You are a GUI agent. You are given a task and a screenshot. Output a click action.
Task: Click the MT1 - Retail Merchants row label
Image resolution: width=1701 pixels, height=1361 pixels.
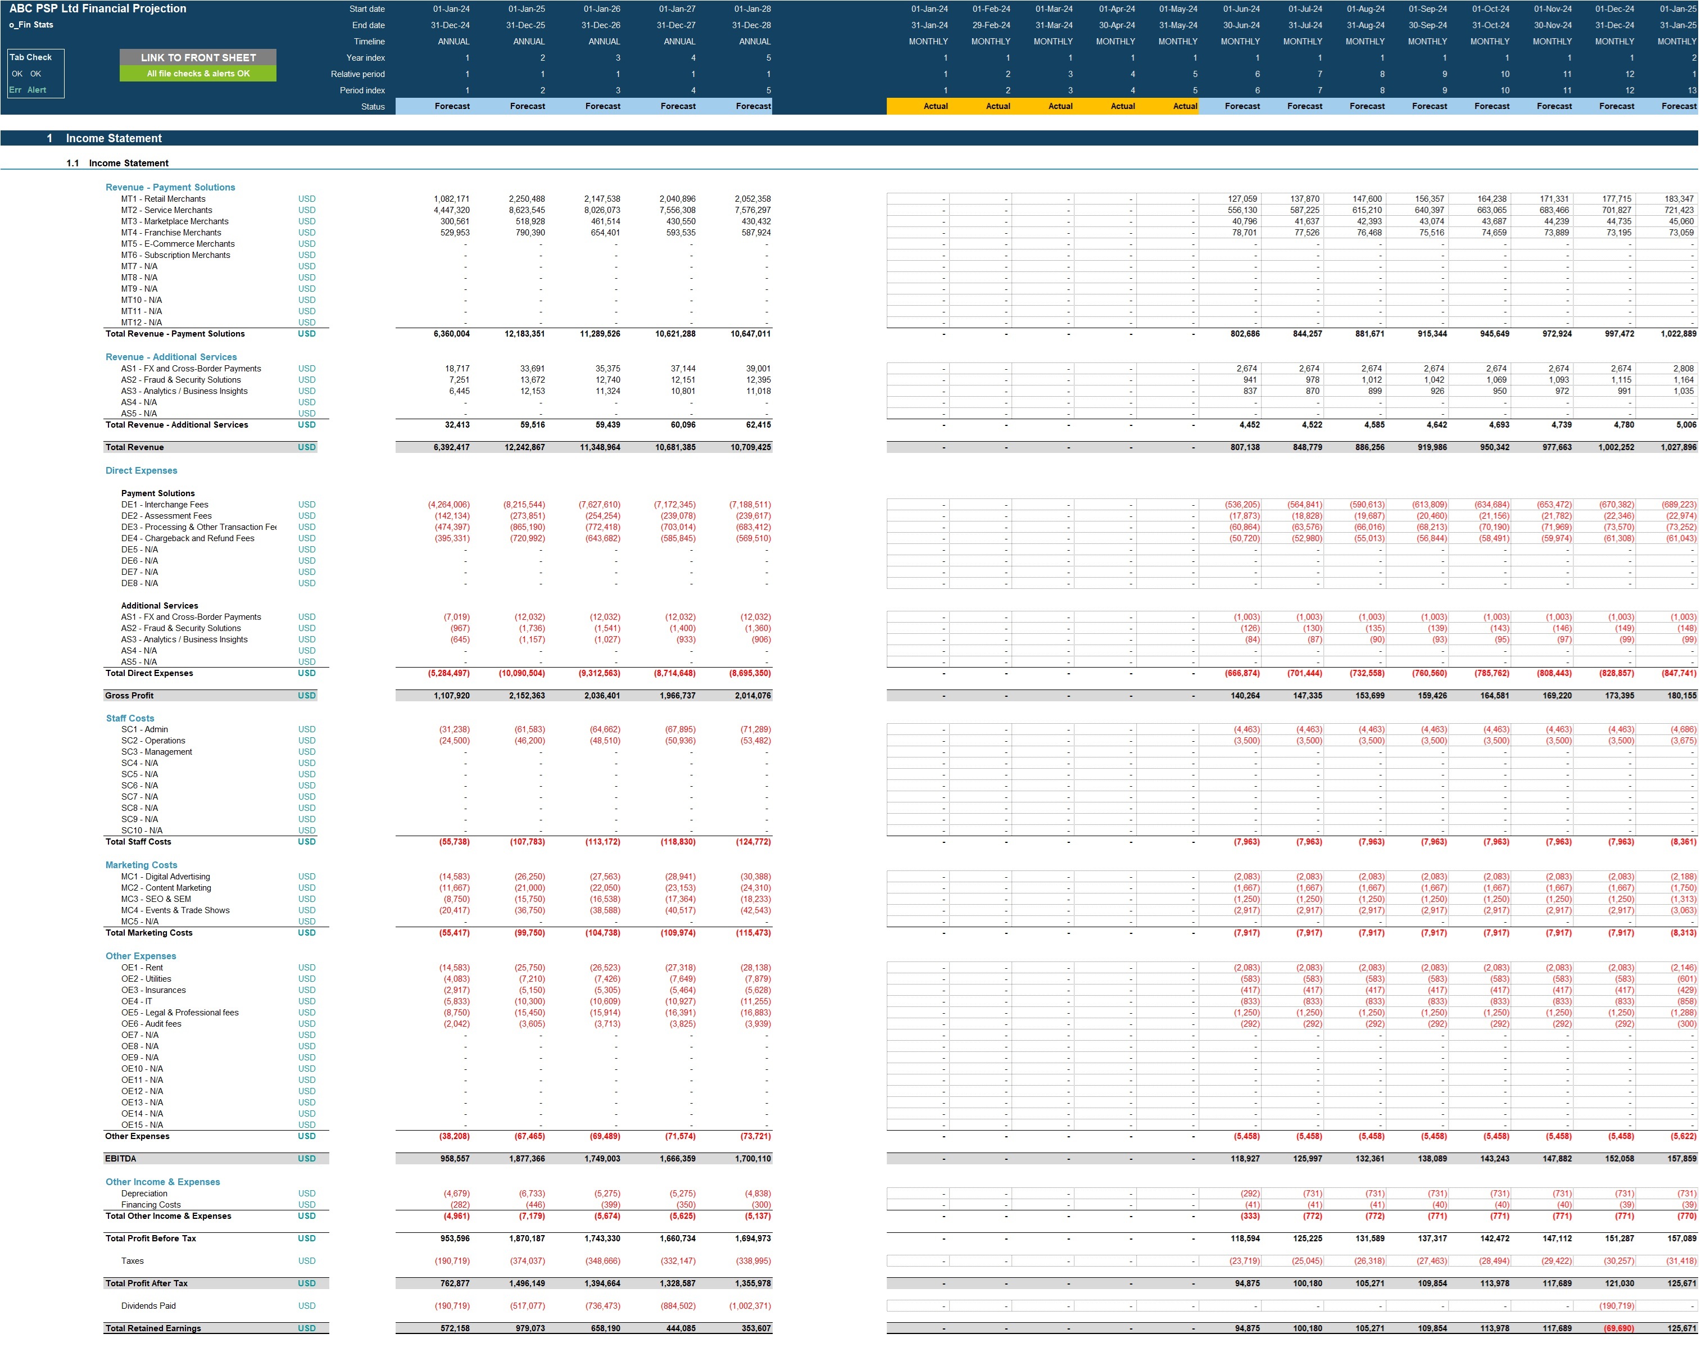click(x=164, y=199)
